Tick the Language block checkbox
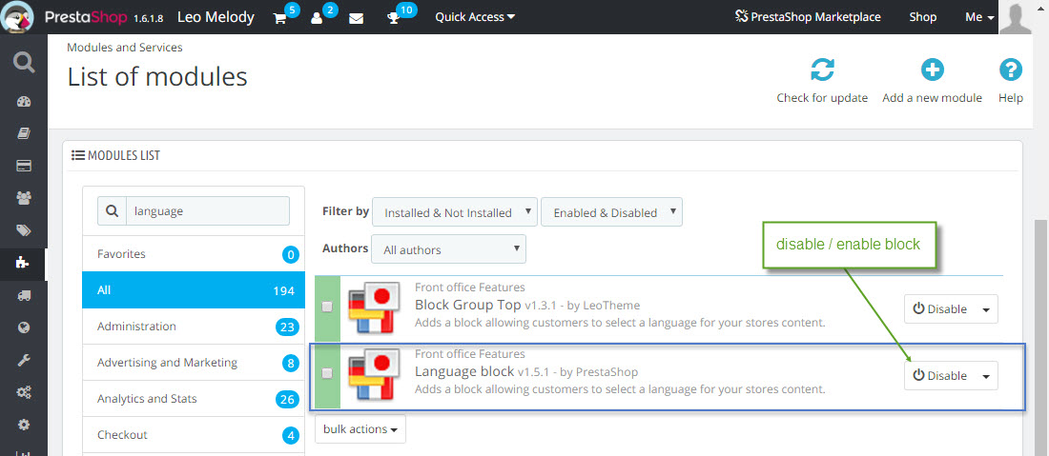The width and height of the screenshot is (1049, 456). coord(326,373)
